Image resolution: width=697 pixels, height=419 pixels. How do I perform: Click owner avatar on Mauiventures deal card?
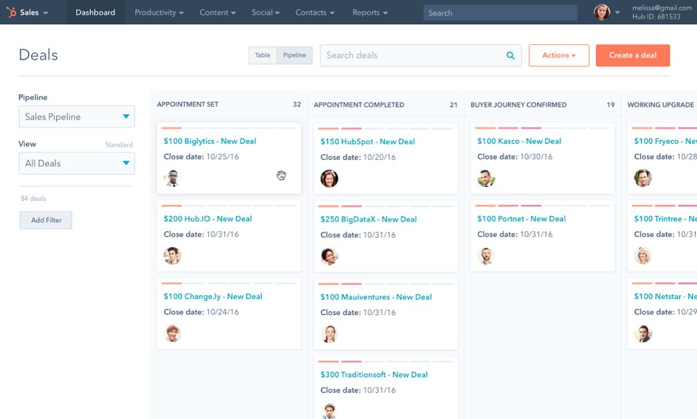coord(329,334)
